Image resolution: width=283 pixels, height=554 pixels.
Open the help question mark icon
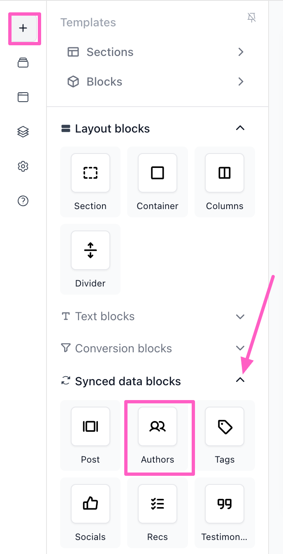point(23,201)
